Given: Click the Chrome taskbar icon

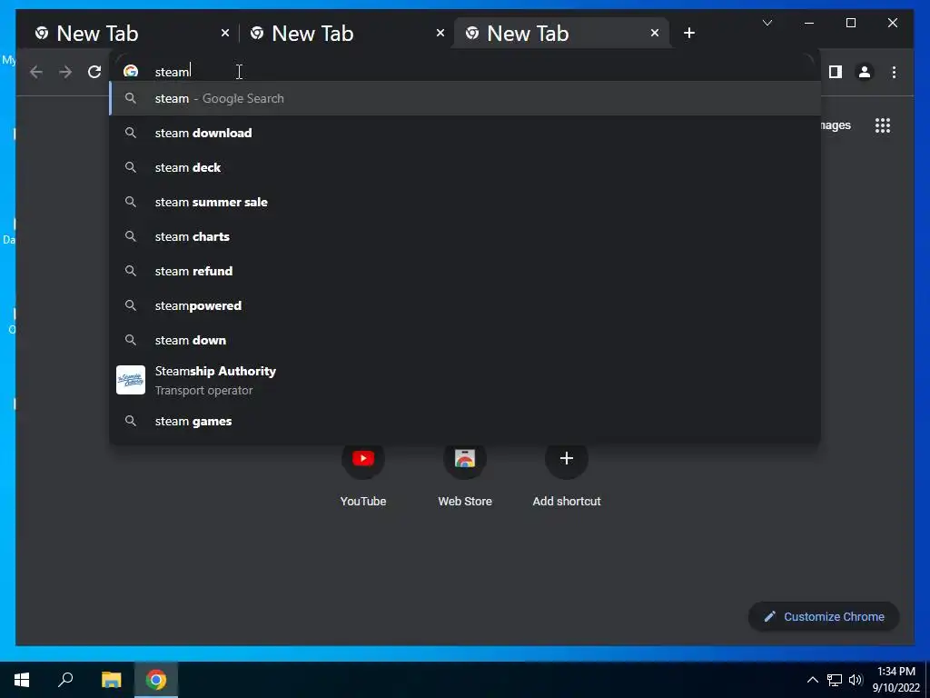Looking at the screenshot, I should (156, 680).
